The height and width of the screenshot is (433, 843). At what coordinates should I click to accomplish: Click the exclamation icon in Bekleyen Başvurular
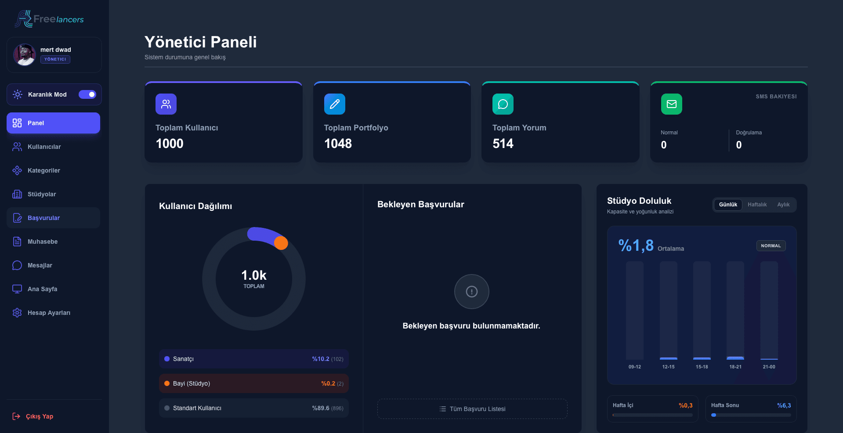tap(472, 292)
